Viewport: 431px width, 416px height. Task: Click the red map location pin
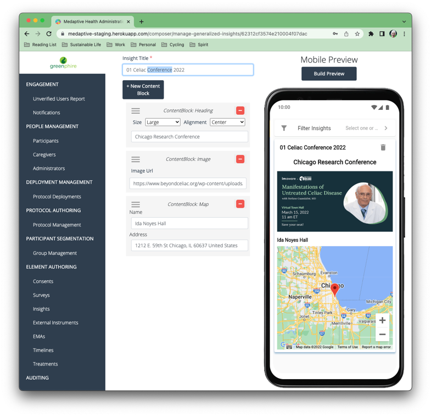point(334,290)
